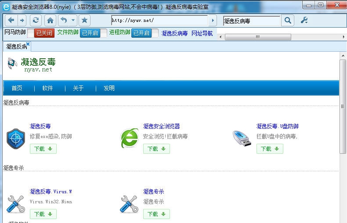The height and width of the screenshot is (223, 347).
Task: Click the nyav.net text under logo
Action: click(38, 70)
